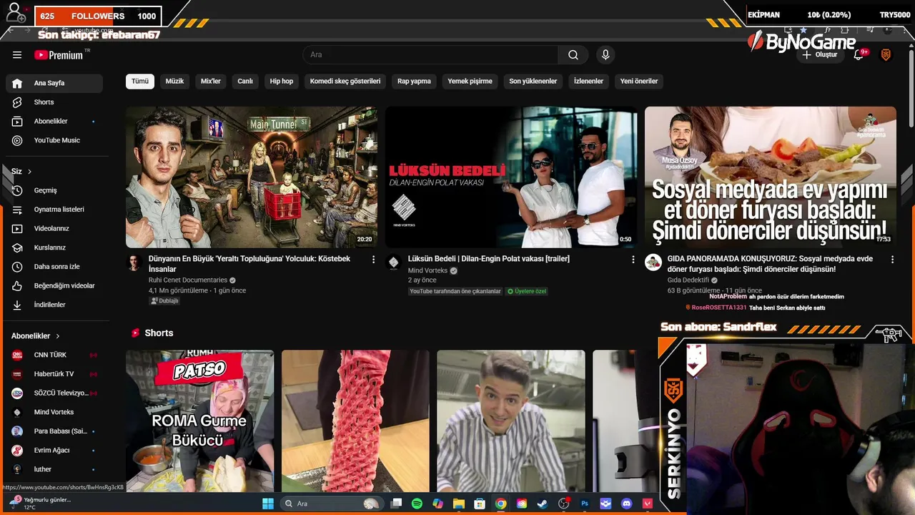Open Discord from the taskbar

(x=627, y=504)
